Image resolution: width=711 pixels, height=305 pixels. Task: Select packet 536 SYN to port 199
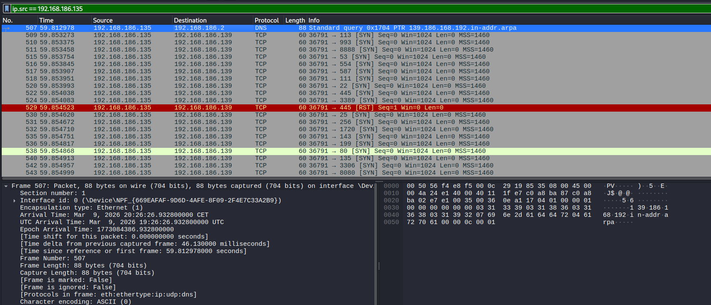tap(356, 144)
